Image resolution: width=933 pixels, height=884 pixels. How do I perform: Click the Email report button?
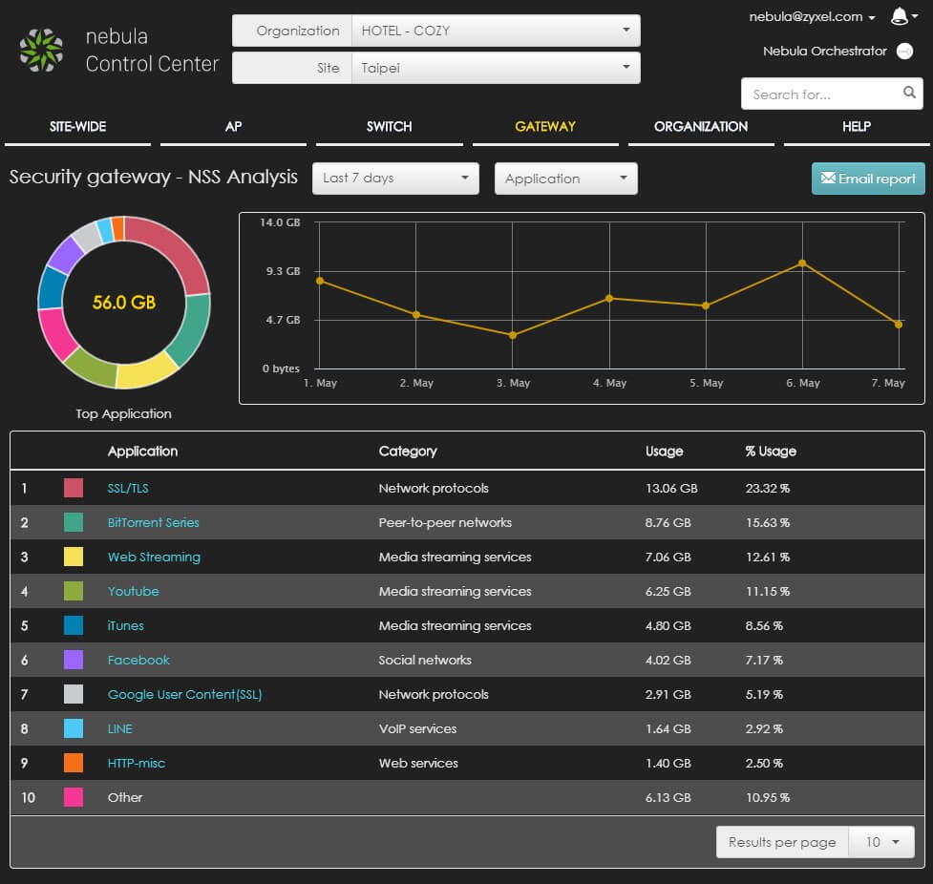point(868,179)
